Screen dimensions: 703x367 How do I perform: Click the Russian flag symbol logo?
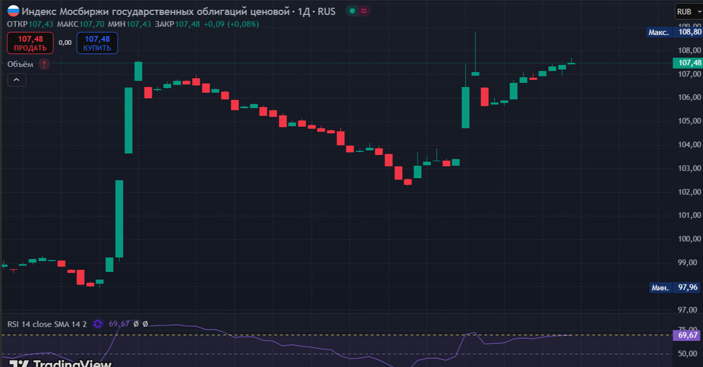point(13,11)
